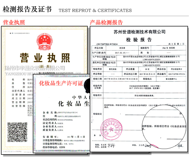Click the 样品编号 label cell

pos(161,74)
